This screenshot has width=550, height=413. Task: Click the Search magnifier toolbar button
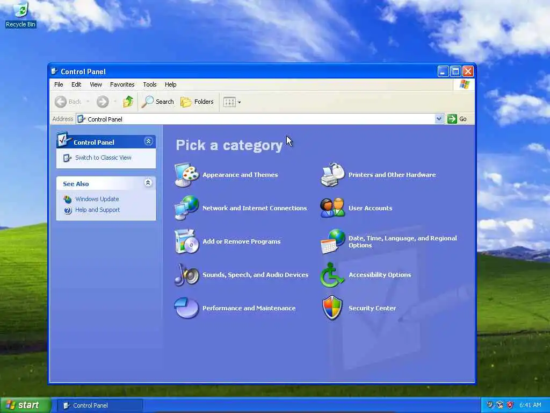pyautogui.click(x=158, y=102)
